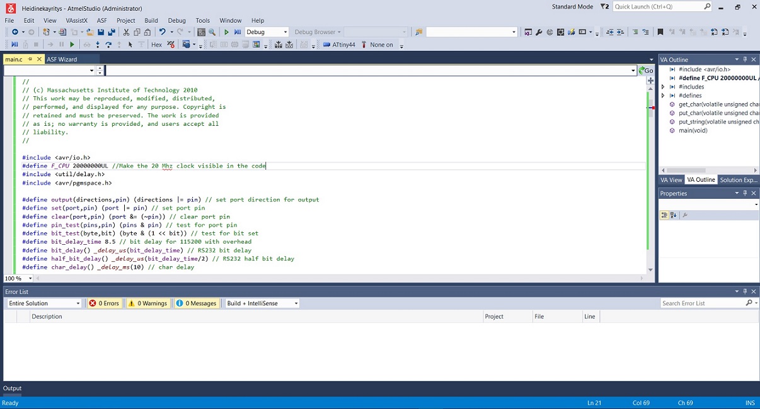Click the New Project icon
The width and height of the screenshot is (760, 409).
tap(46, 31)
